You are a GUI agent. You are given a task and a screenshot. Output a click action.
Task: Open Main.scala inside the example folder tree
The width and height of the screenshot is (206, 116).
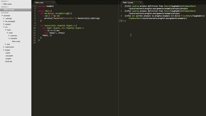tap(16, 41)
